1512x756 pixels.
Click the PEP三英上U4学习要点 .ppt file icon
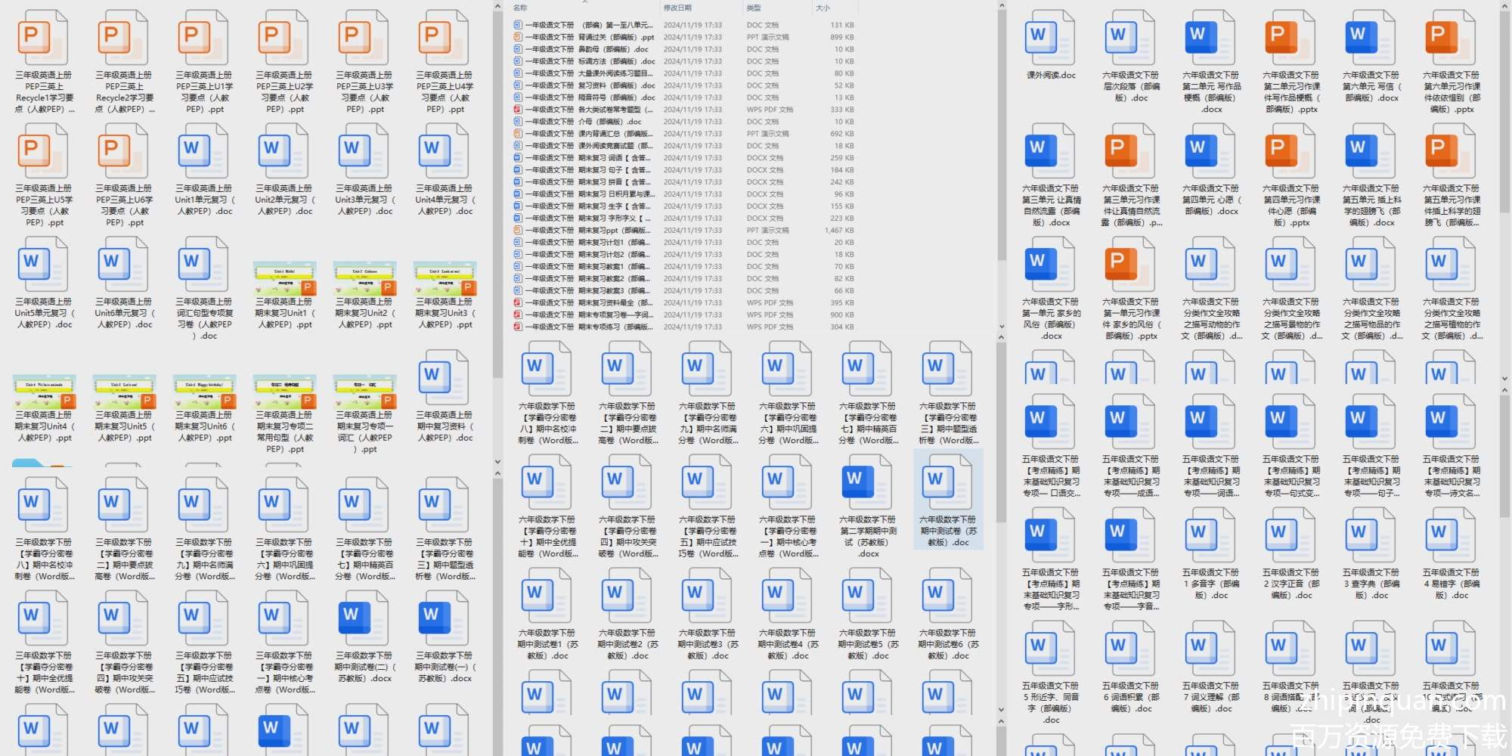click(x=444, y=38)
